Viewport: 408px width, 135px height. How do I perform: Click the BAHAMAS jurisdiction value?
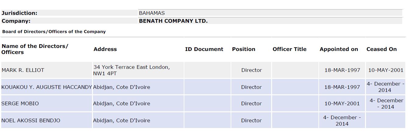point(152,13)
